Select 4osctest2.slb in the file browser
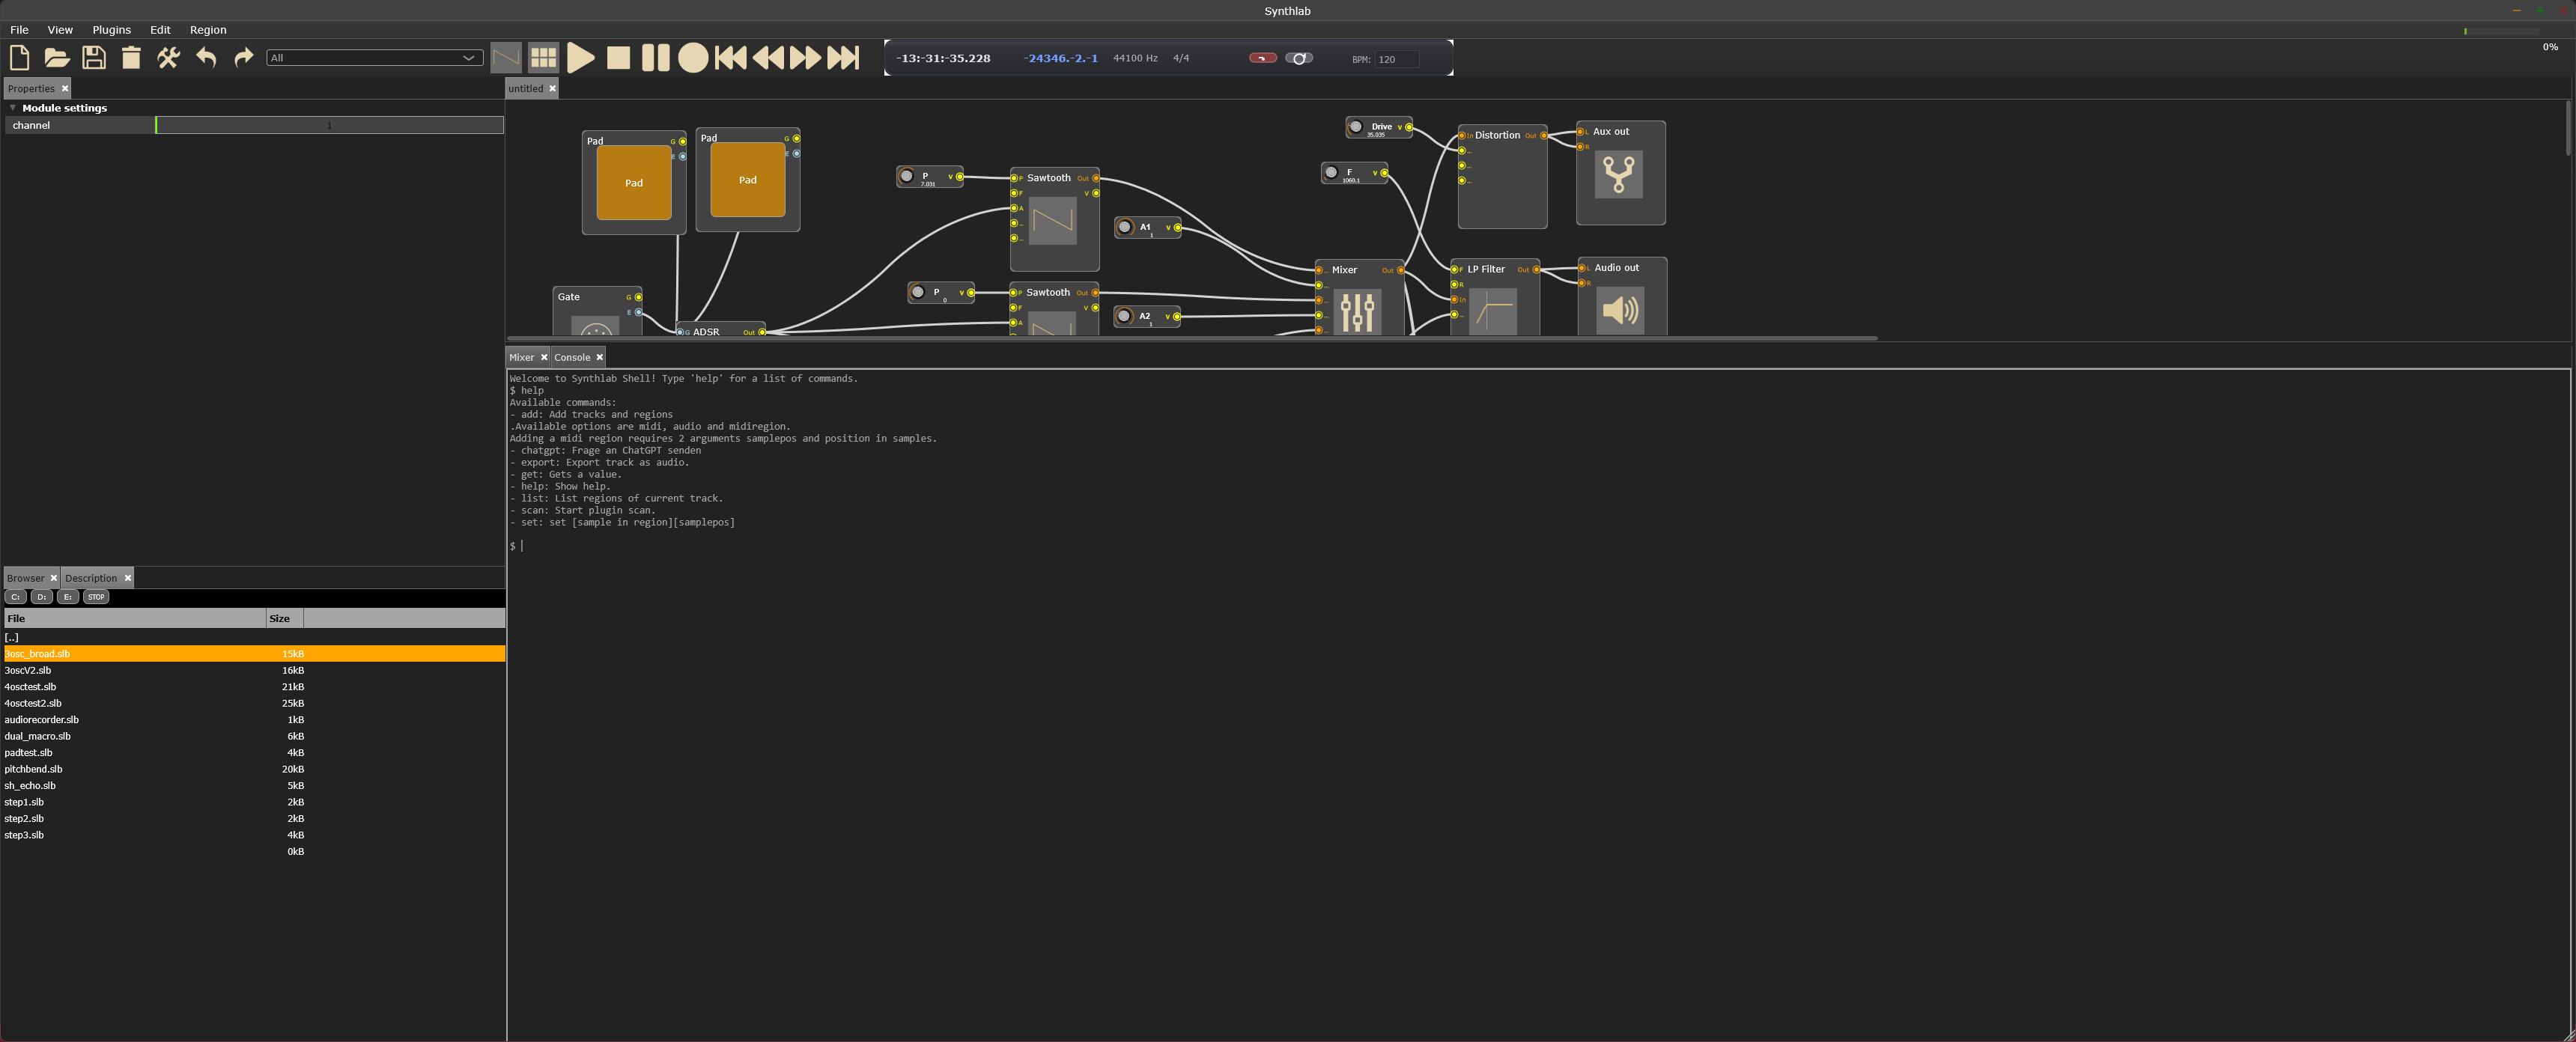 point(254,703)
